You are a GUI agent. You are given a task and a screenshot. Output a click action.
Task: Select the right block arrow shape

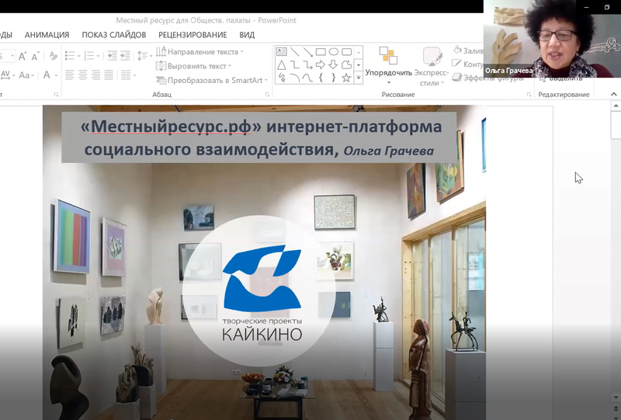click(321, 64)
